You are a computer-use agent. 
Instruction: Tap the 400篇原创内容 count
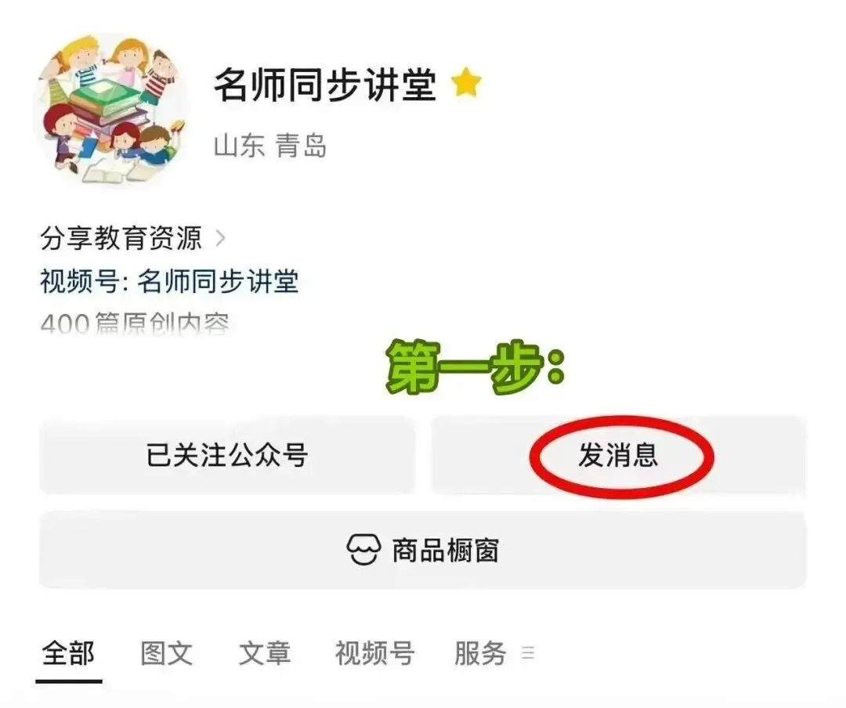click(135, 323)
